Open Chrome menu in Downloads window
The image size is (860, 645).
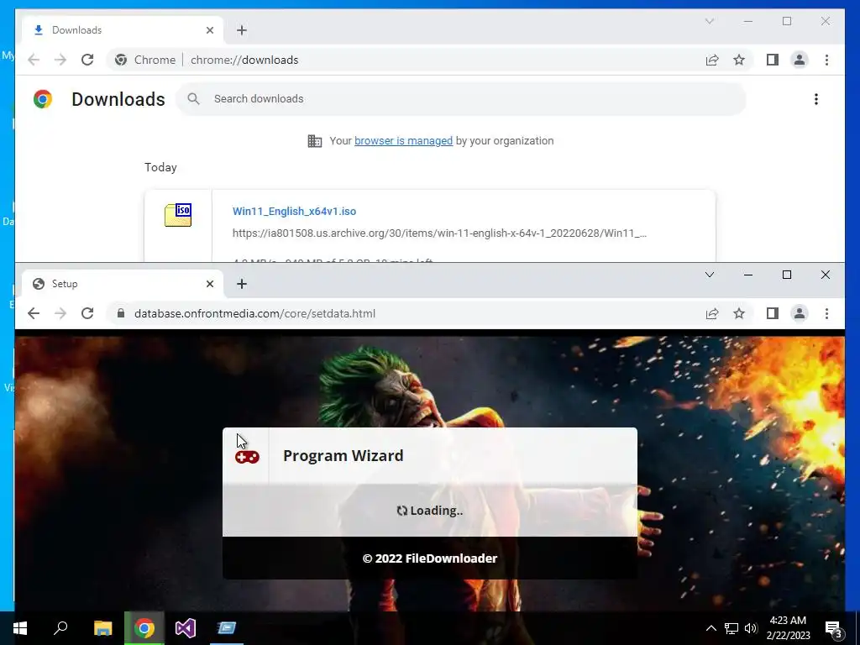[x=826, y=60]
